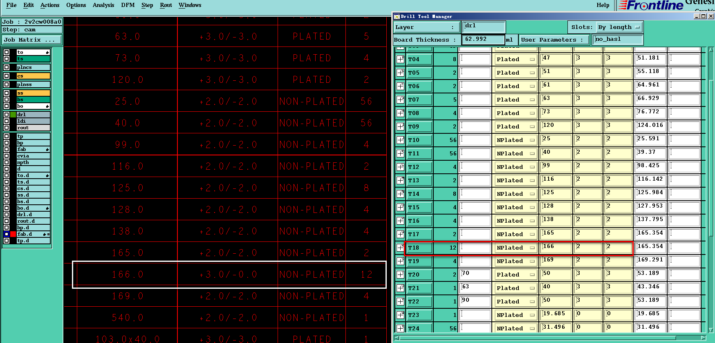
Task: Open the Slots 'By length' dropdown
Action: (619, 27)
